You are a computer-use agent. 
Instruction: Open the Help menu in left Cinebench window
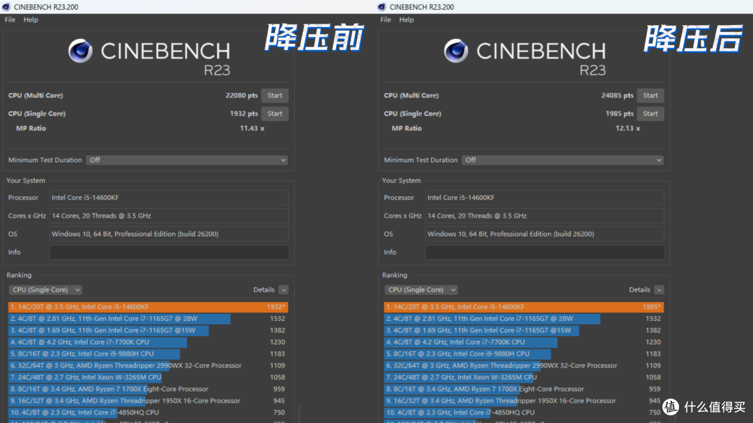tap(31, 19)
